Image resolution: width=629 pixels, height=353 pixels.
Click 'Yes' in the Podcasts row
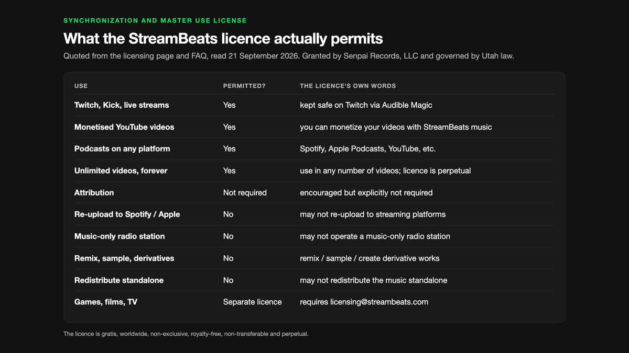pos(230,149)
